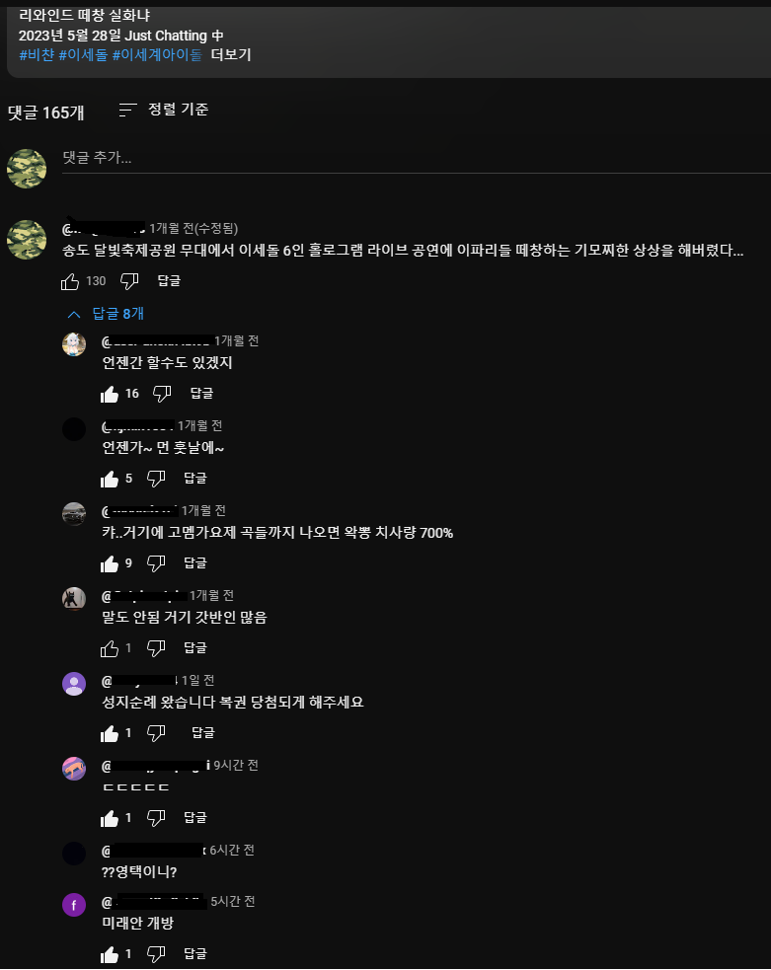
Task: Like the top comment with 130 likes
Action: click(x=70, y=281)
